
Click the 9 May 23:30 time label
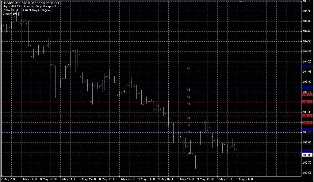coord(244,179)
